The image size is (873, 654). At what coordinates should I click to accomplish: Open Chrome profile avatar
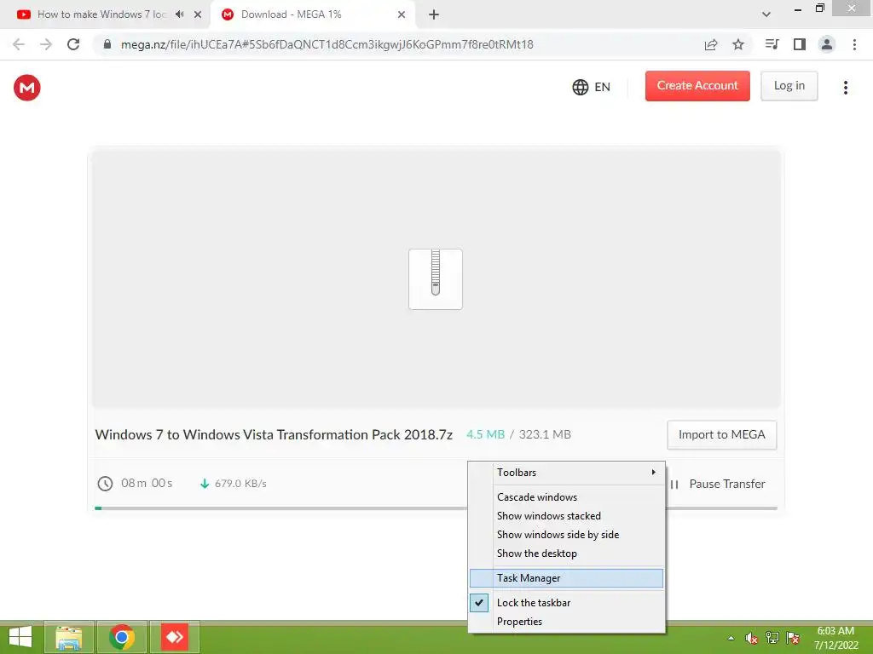point(827,44)
